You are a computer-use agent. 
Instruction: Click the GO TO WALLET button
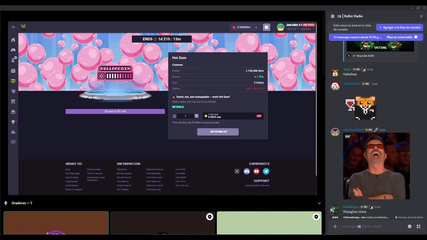(x=218, y=132)
